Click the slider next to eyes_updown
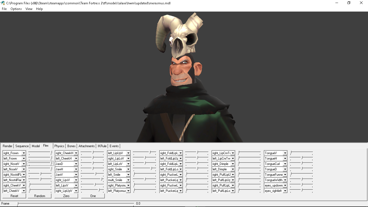This screenshot has width=368, height=207. (x=301, y=185)
